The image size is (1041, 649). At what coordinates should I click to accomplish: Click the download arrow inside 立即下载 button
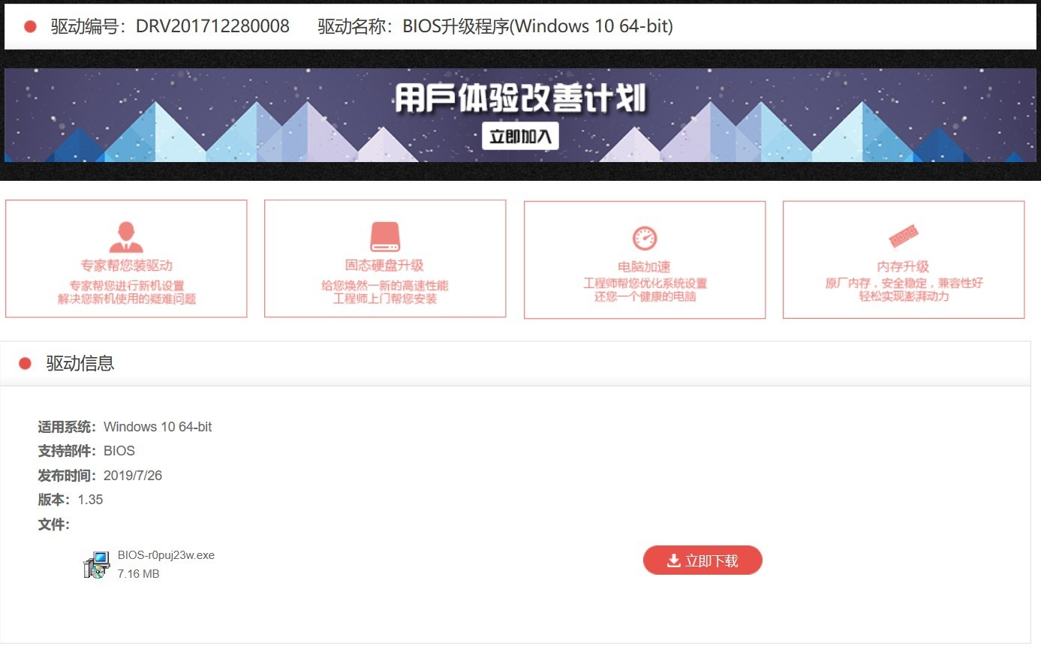[x=674, y=560]
